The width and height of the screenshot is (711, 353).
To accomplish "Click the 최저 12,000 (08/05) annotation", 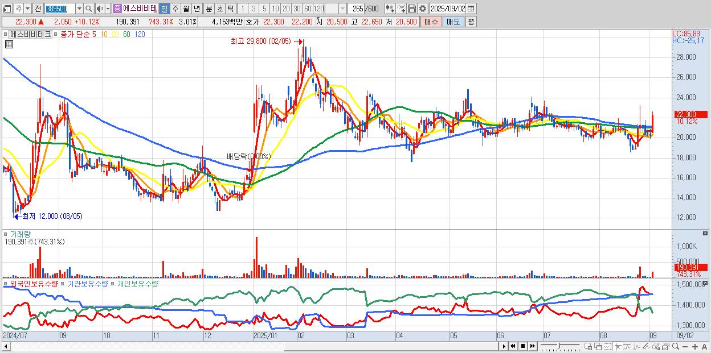I will [x=52, y=216].
